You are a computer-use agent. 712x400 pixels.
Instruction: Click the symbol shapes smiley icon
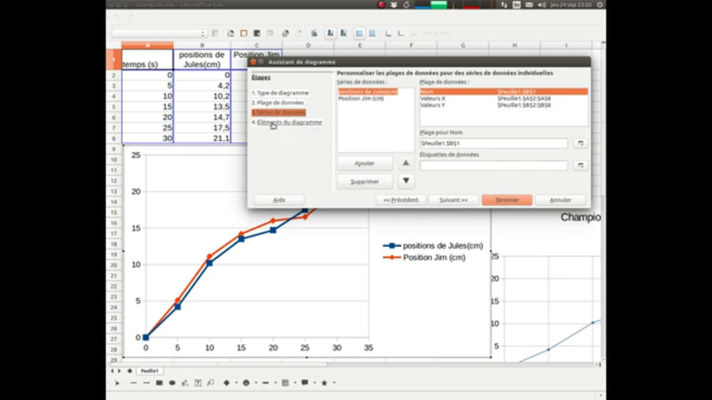(x=246, y=383)
